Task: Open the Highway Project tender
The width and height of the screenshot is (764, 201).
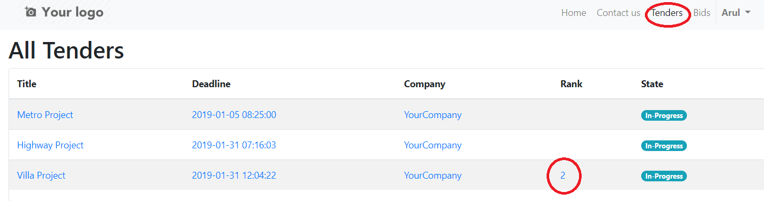Action: (51, 145)
